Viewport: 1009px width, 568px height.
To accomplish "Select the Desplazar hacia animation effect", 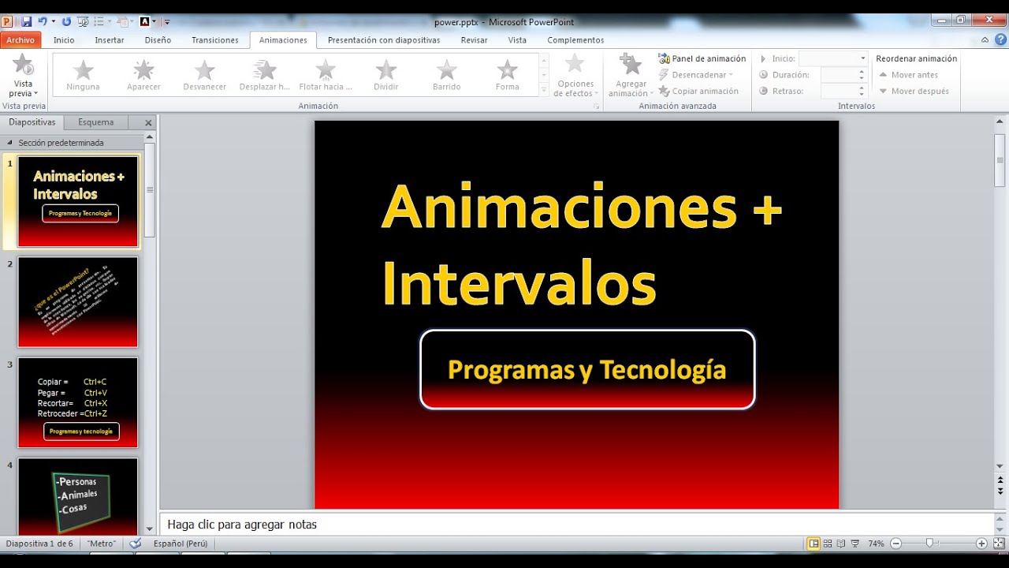I will 265,75.
